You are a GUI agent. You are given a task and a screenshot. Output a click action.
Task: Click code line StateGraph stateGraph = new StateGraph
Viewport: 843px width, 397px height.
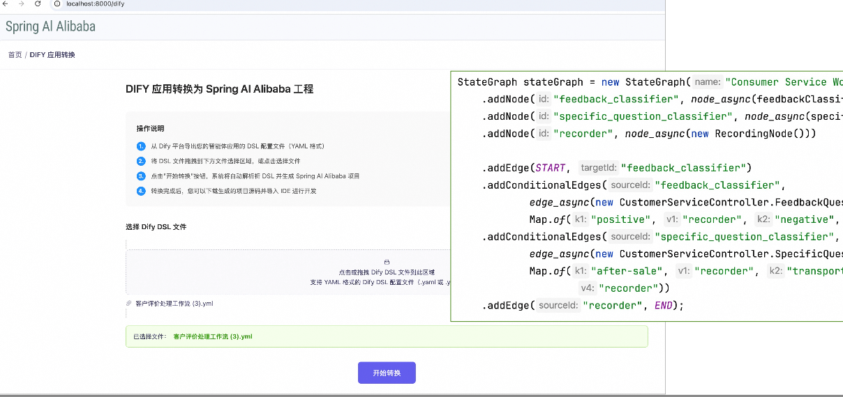click(x=650, y=82)
